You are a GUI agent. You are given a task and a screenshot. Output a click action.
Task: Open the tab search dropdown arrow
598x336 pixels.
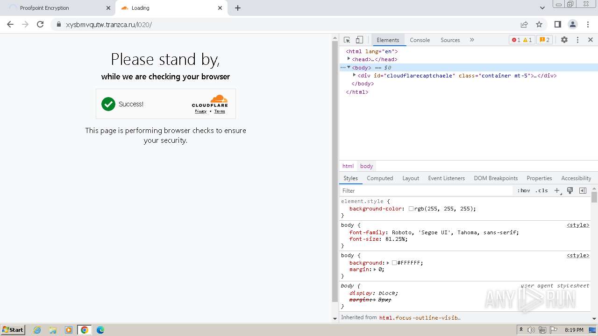pyautogui.click(x=542, y=8)
